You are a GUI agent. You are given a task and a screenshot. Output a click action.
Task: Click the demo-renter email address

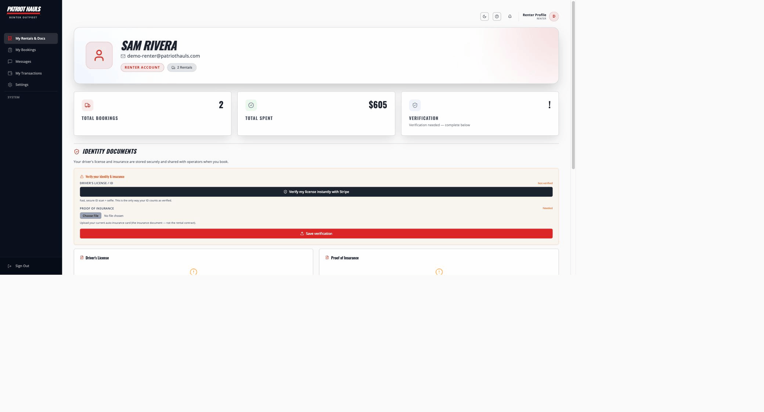[163, 56]
